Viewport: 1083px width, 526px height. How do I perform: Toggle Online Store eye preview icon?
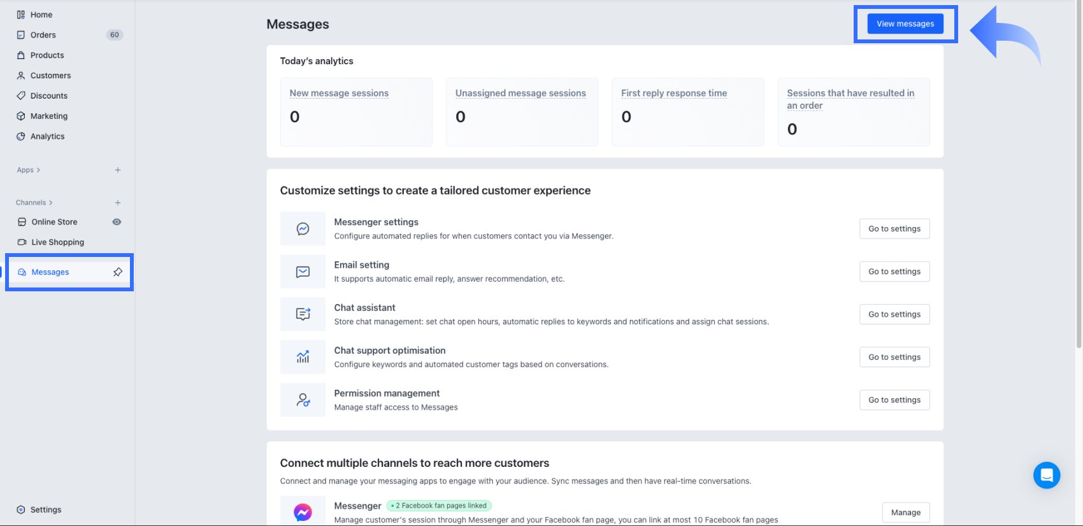coord(117,222)
